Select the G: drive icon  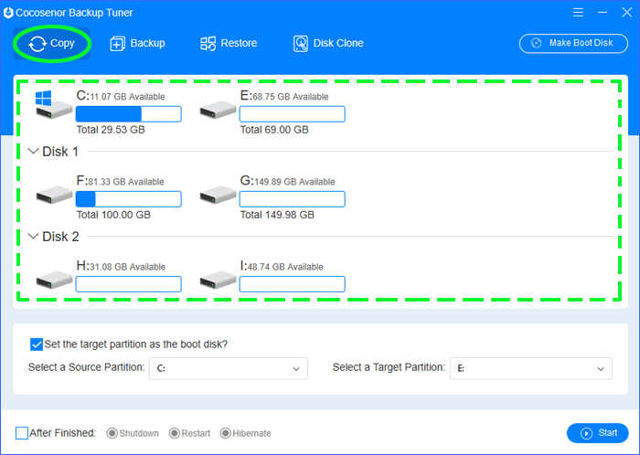click(x=218, y=195)
